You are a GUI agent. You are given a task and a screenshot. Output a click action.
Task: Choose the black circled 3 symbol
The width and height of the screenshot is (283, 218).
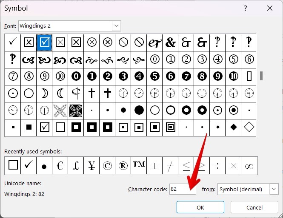(123, 76)
